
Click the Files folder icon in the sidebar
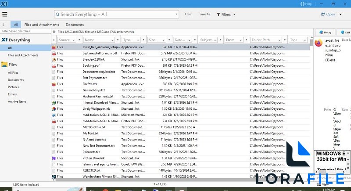4,65
